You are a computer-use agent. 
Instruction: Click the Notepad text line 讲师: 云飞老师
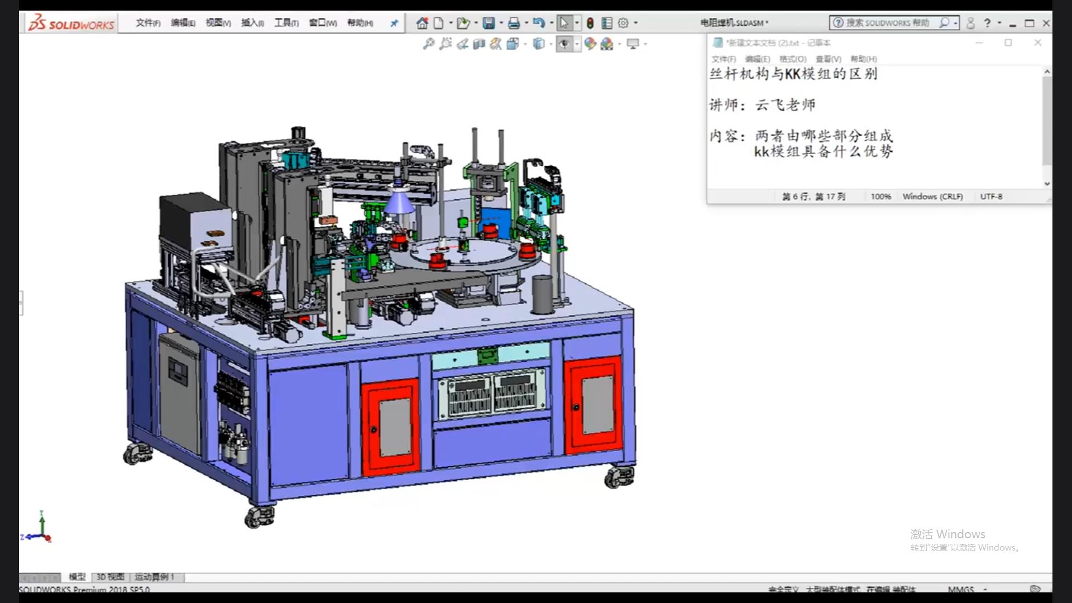[762, 105]
